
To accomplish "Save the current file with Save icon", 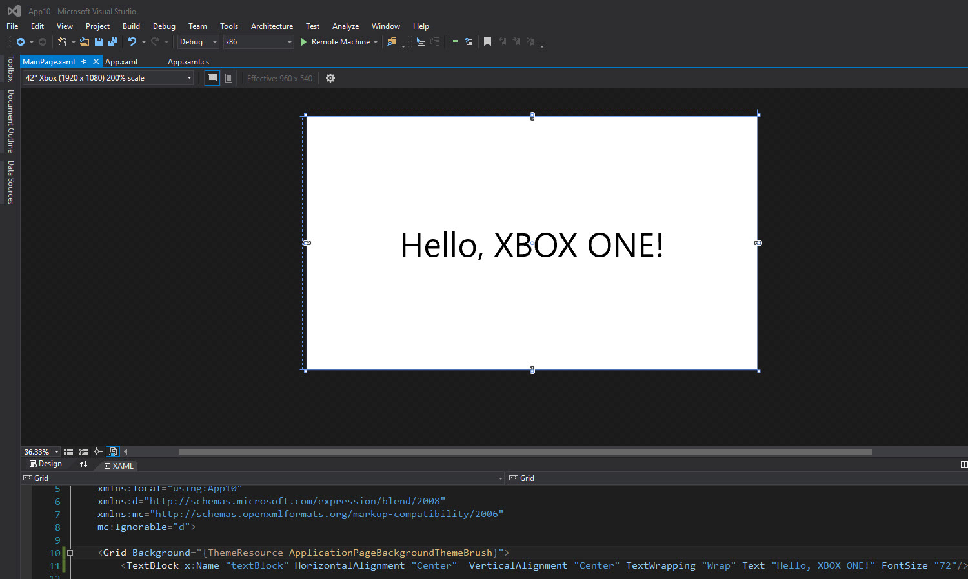I will 99,42.
